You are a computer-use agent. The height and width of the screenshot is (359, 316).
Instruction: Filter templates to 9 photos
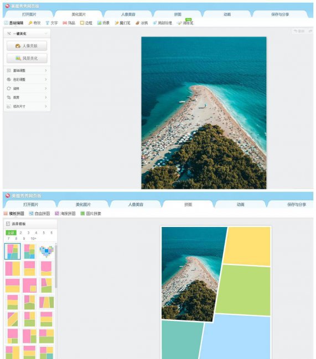24,239
